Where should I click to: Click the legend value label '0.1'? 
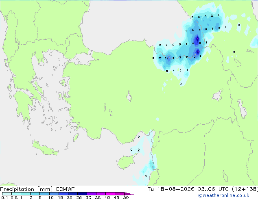(x=4, y=197)
